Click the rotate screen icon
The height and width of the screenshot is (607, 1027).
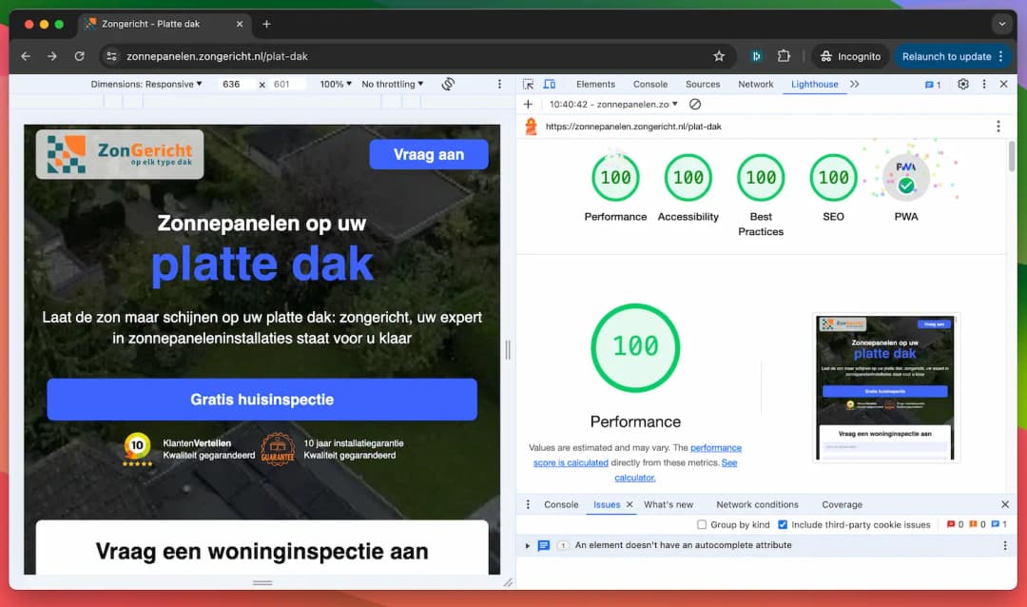point(448,84)
